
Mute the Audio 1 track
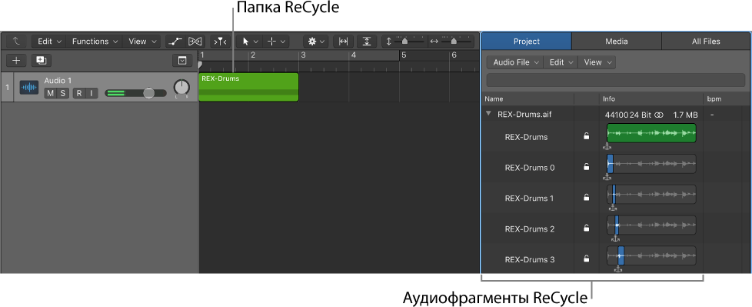coord(50,93)
